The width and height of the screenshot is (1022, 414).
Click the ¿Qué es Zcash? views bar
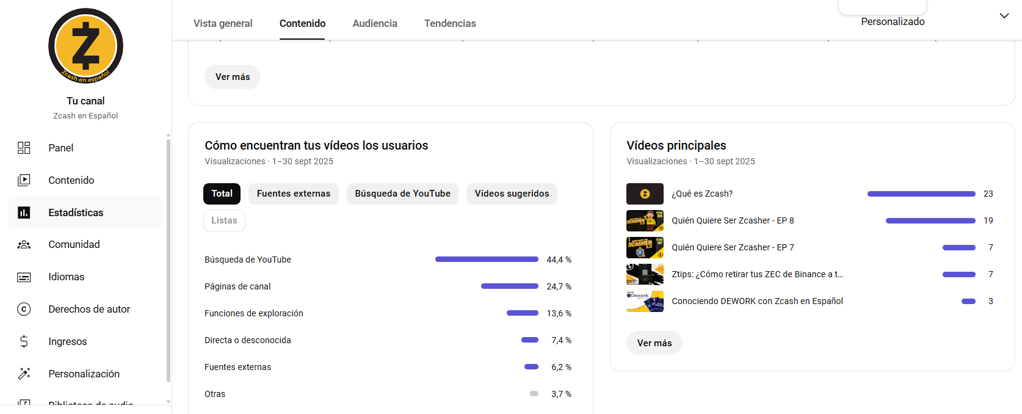tap(921, 194)
